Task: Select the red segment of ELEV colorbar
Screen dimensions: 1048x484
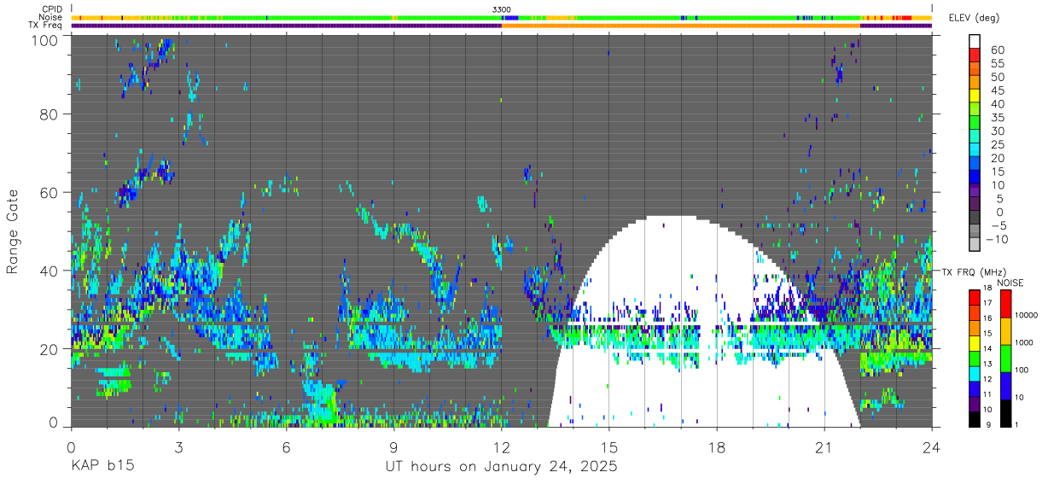Action: 975,55
